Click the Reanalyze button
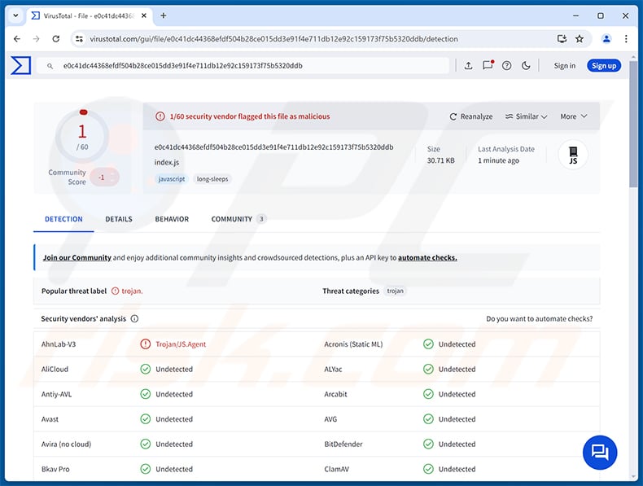The image size is (643, 486). coord(470,116)
